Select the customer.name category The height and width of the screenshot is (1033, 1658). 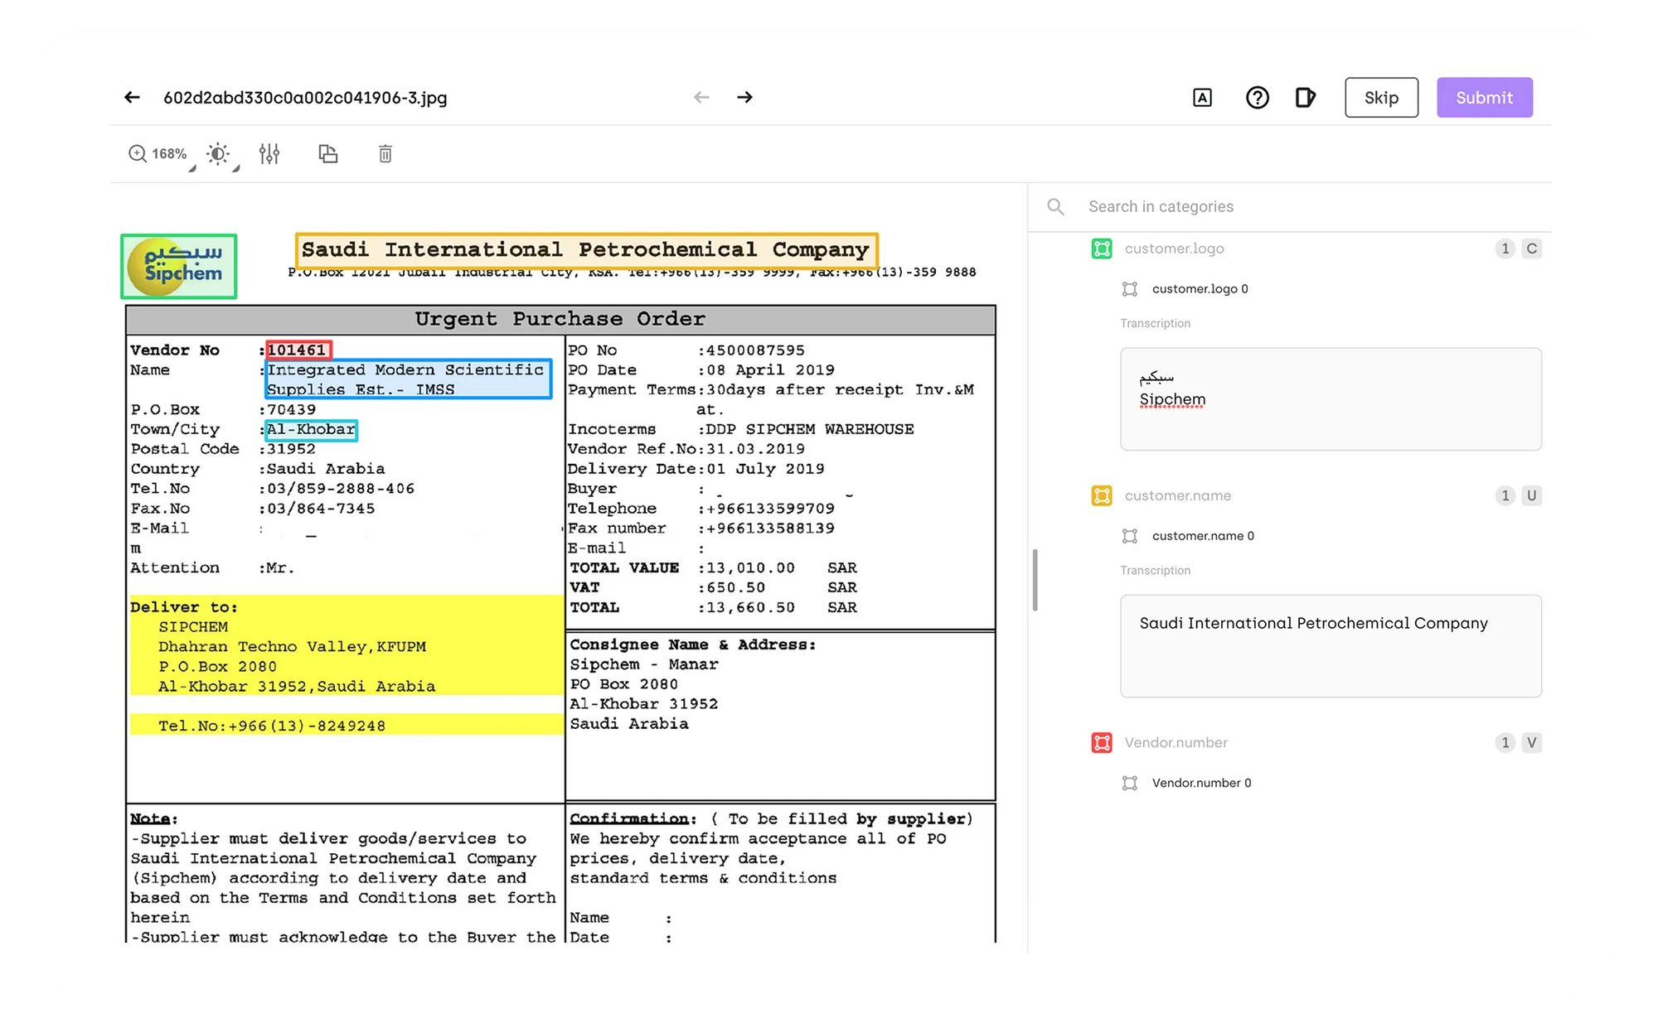[1177, 495]
